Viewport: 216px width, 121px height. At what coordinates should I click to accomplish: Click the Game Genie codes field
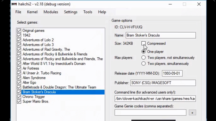[150, 113]
